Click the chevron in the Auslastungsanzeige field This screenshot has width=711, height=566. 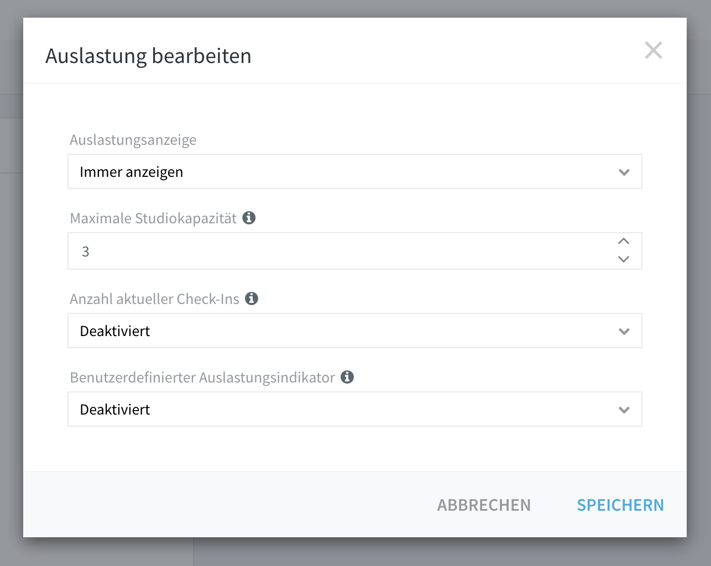click(x=624, y=172)
